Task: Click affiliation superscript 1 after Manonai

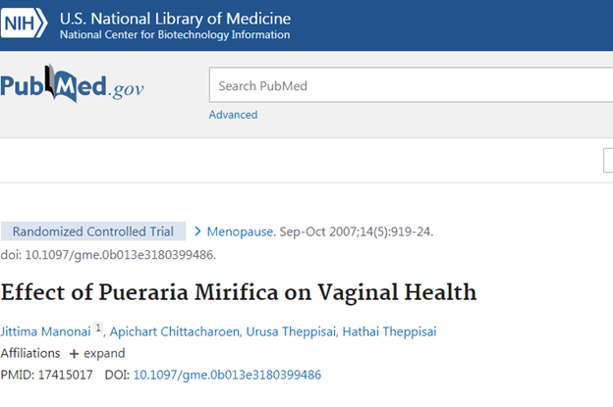Action: pos(97,330)
